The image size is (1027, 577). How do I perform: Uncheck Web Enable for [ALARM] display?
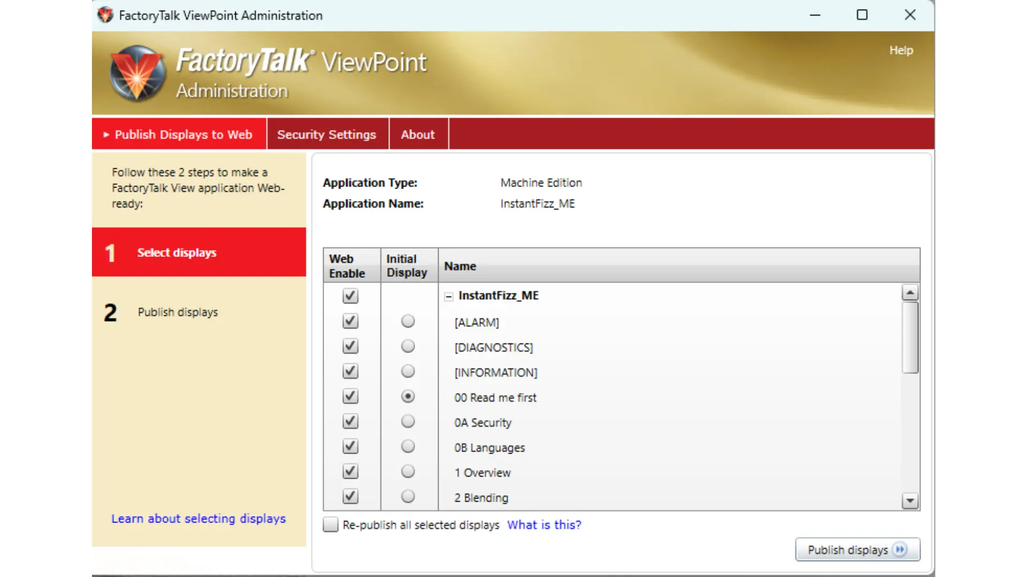pos(350,321)
